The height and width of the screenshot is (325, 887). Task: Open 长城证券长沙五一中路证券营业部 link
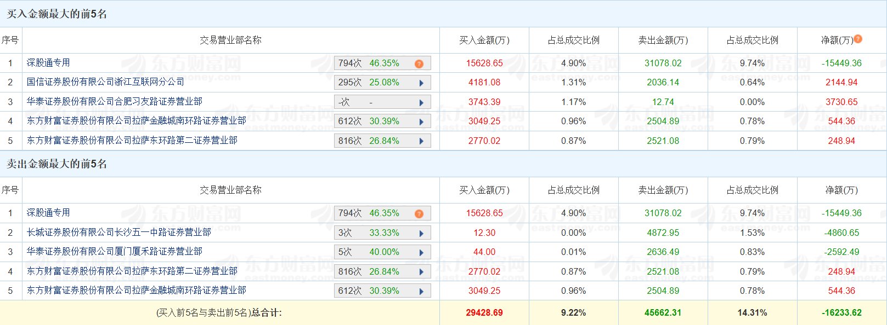118,233
